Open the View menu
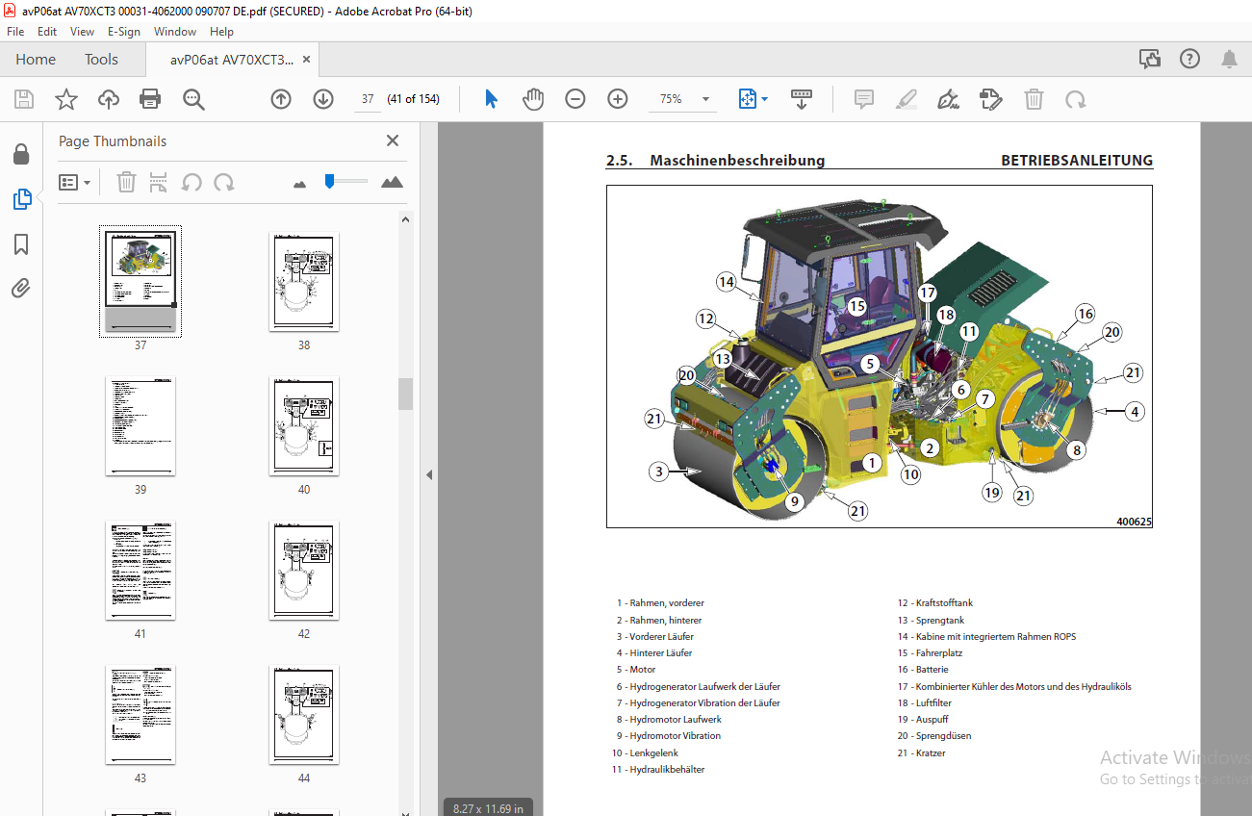 (x=82, y=32)
